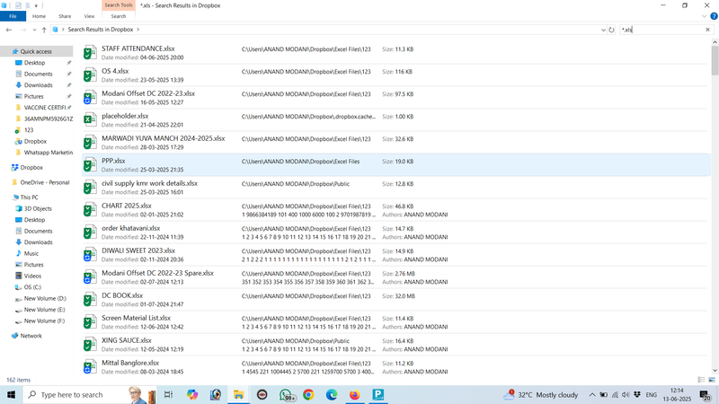
Task: Expand the address bar history dropdown
Action: [603, 30]
